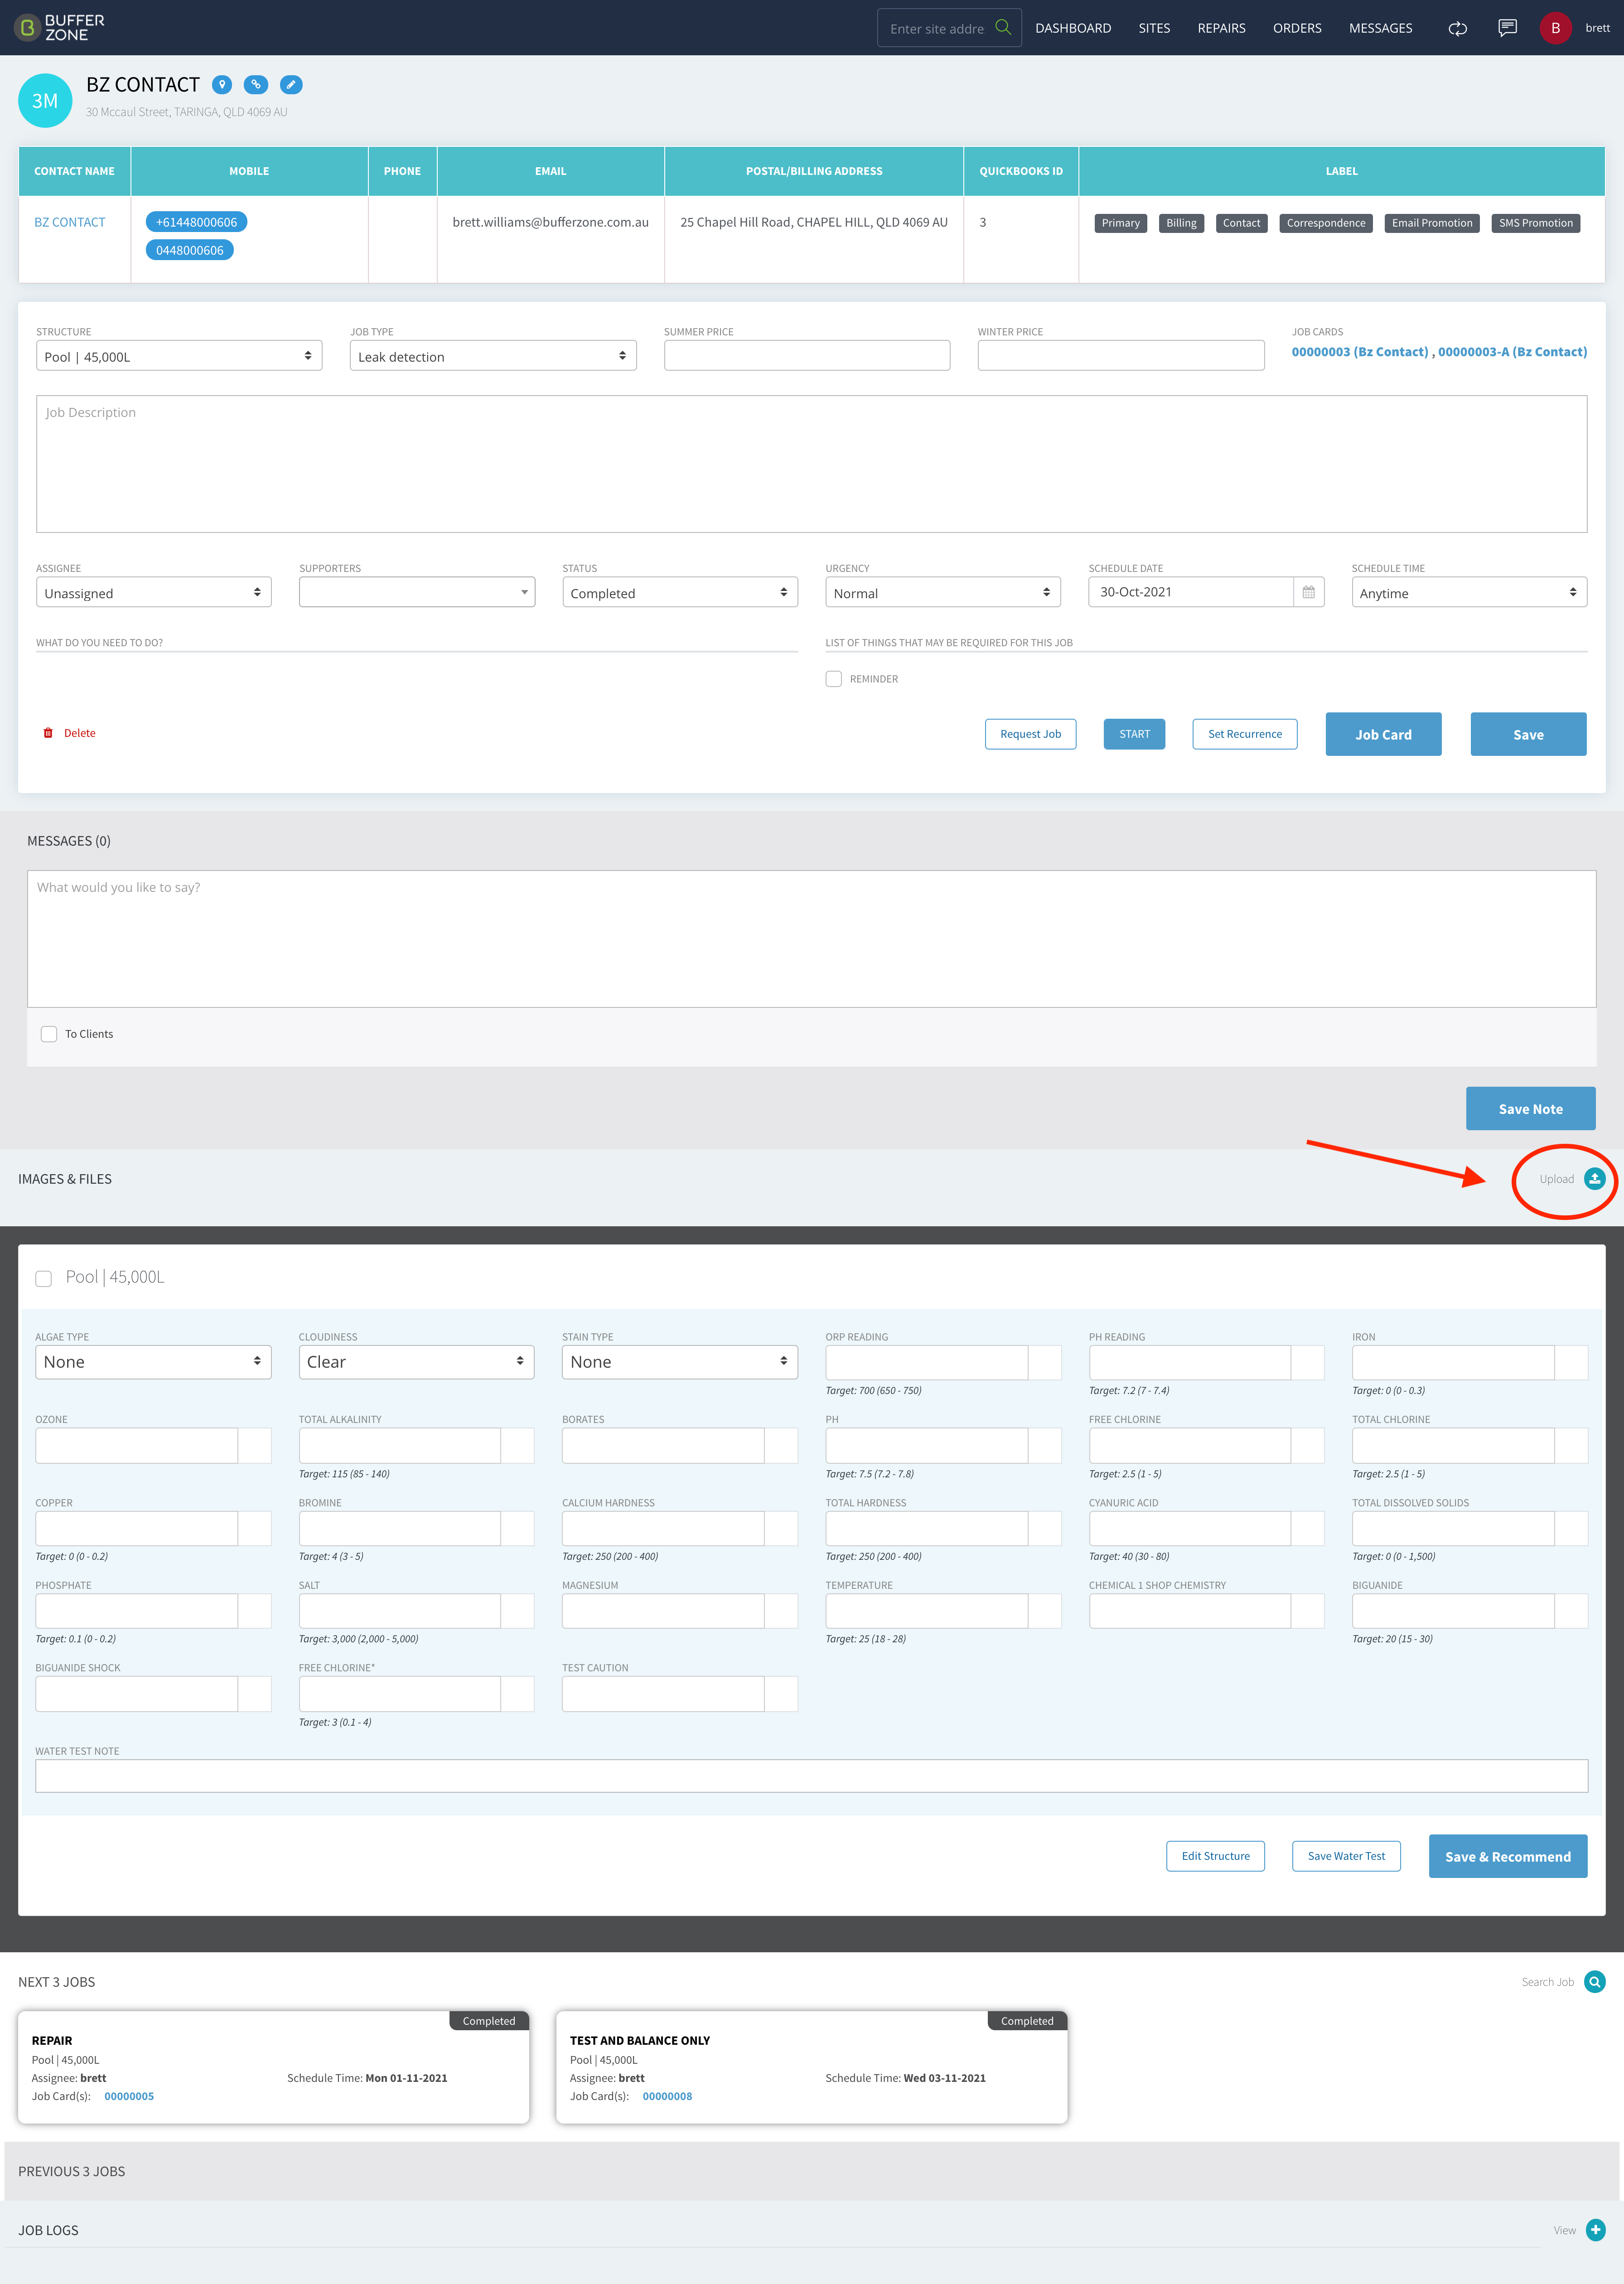This screenshot has height=2284, width=1624.
Task: Open the Algae Type dropdown
Action: coord(154,1362)
